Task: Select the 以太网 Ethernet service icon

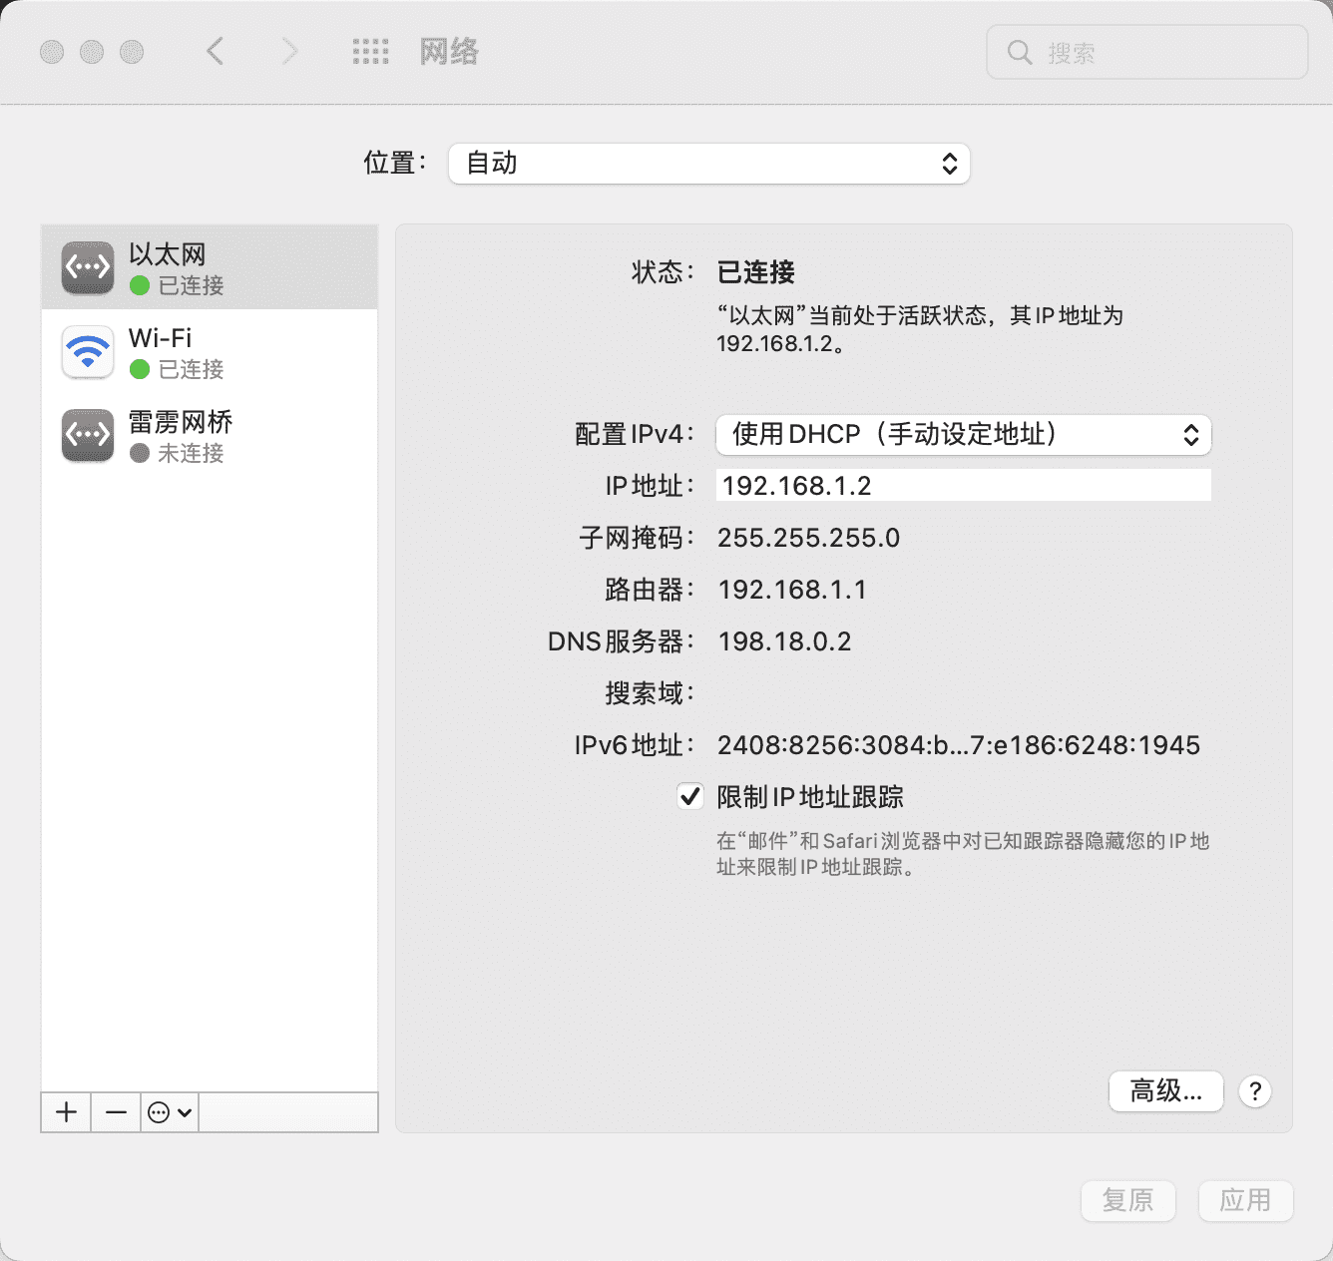Action: coord(88,267)
